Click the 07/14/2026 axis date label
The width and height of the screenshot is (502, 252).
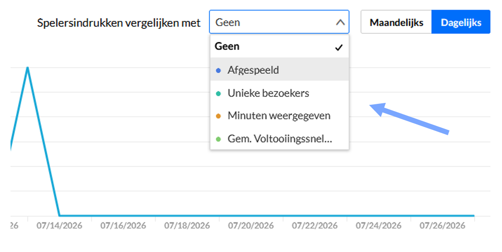tap(59, 226)
